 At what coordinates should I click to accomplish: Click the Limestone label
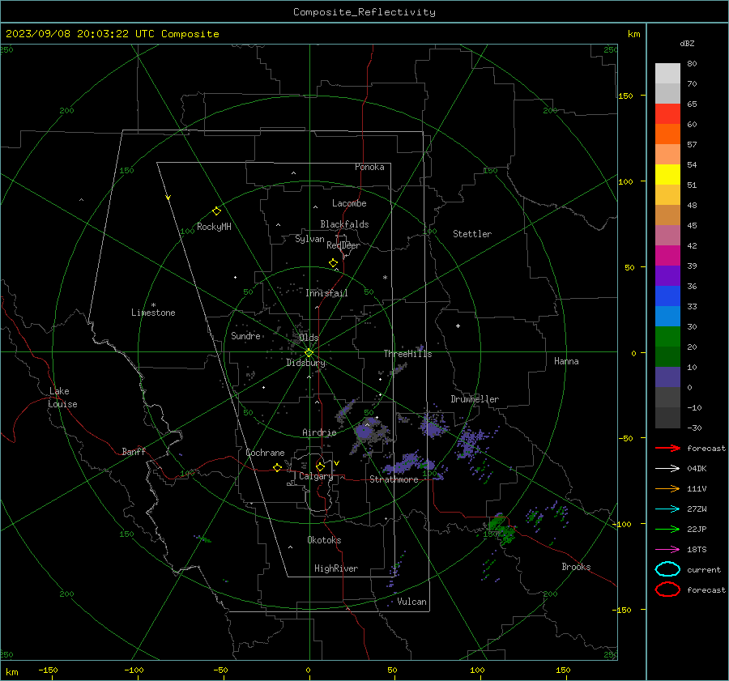pos(153,313)
